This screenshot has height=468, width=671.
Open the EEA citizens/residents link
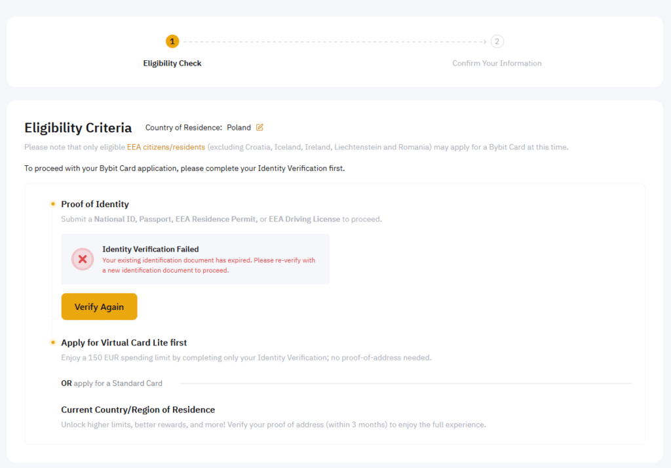pyautogui.click(x=166, y=147)
